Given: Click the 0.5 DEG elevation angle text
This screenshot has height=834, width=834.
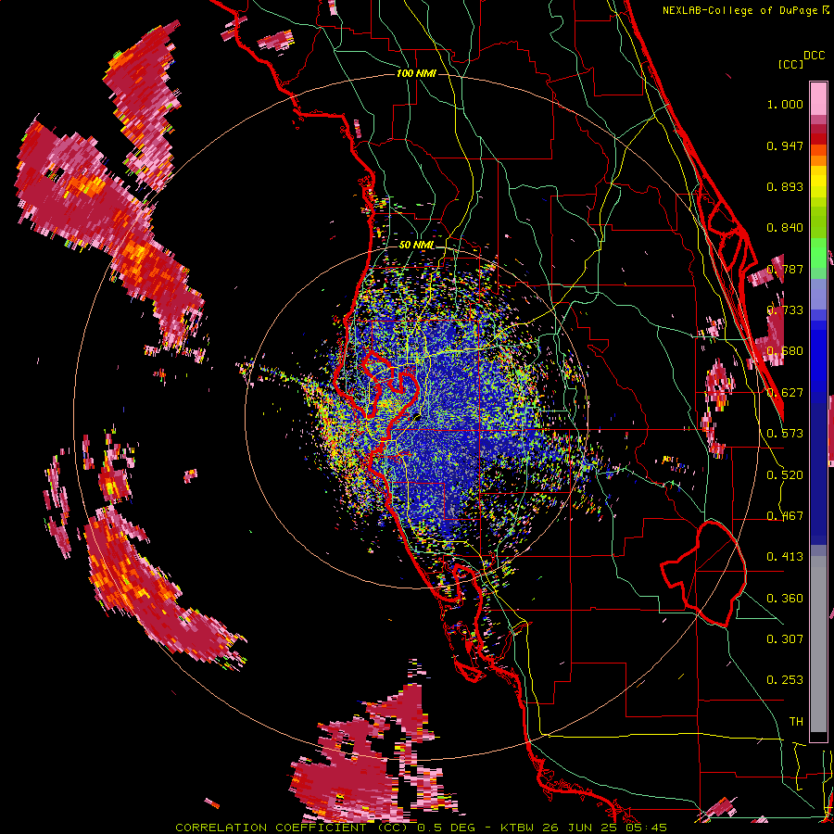Looking at the screenshot, I should coord(447,828).
